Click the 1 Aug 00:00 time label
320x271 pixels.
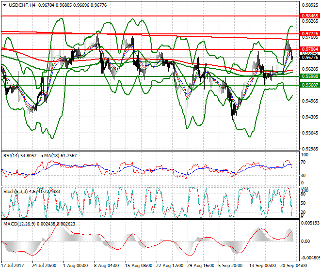(75, 266)
